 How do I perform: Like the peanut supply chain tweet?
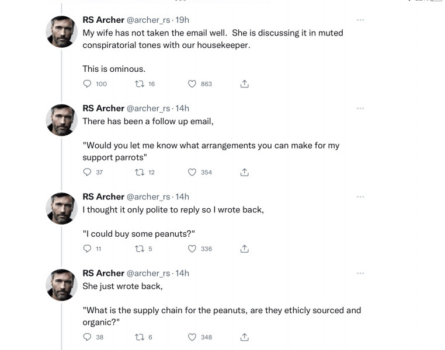coord(192,337)
